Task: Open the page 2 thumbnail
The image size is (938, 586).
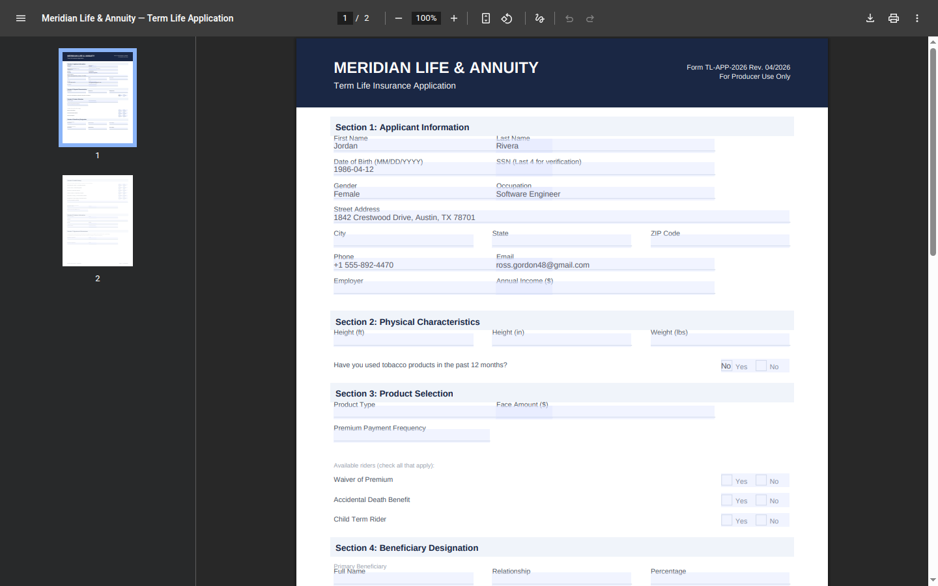Action: [98, 221]
